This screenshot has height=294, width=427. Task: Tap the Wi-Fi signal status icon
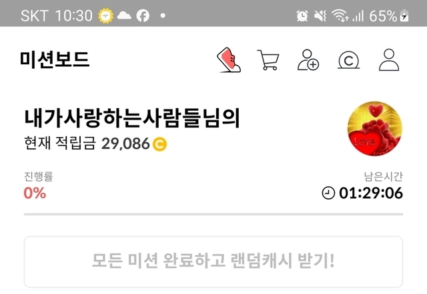pyautogui.click(x=340, y=15)
